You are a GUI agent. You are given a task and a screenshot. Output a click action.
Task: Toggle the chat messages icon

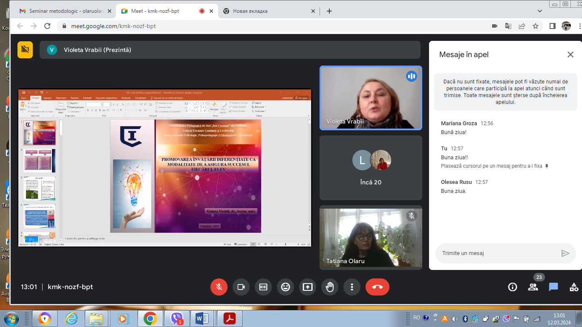pos(553,287)
